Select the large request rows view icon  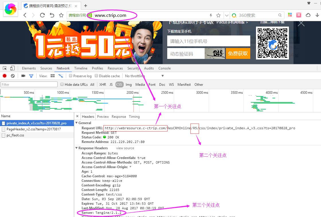(x=53, y=76)
